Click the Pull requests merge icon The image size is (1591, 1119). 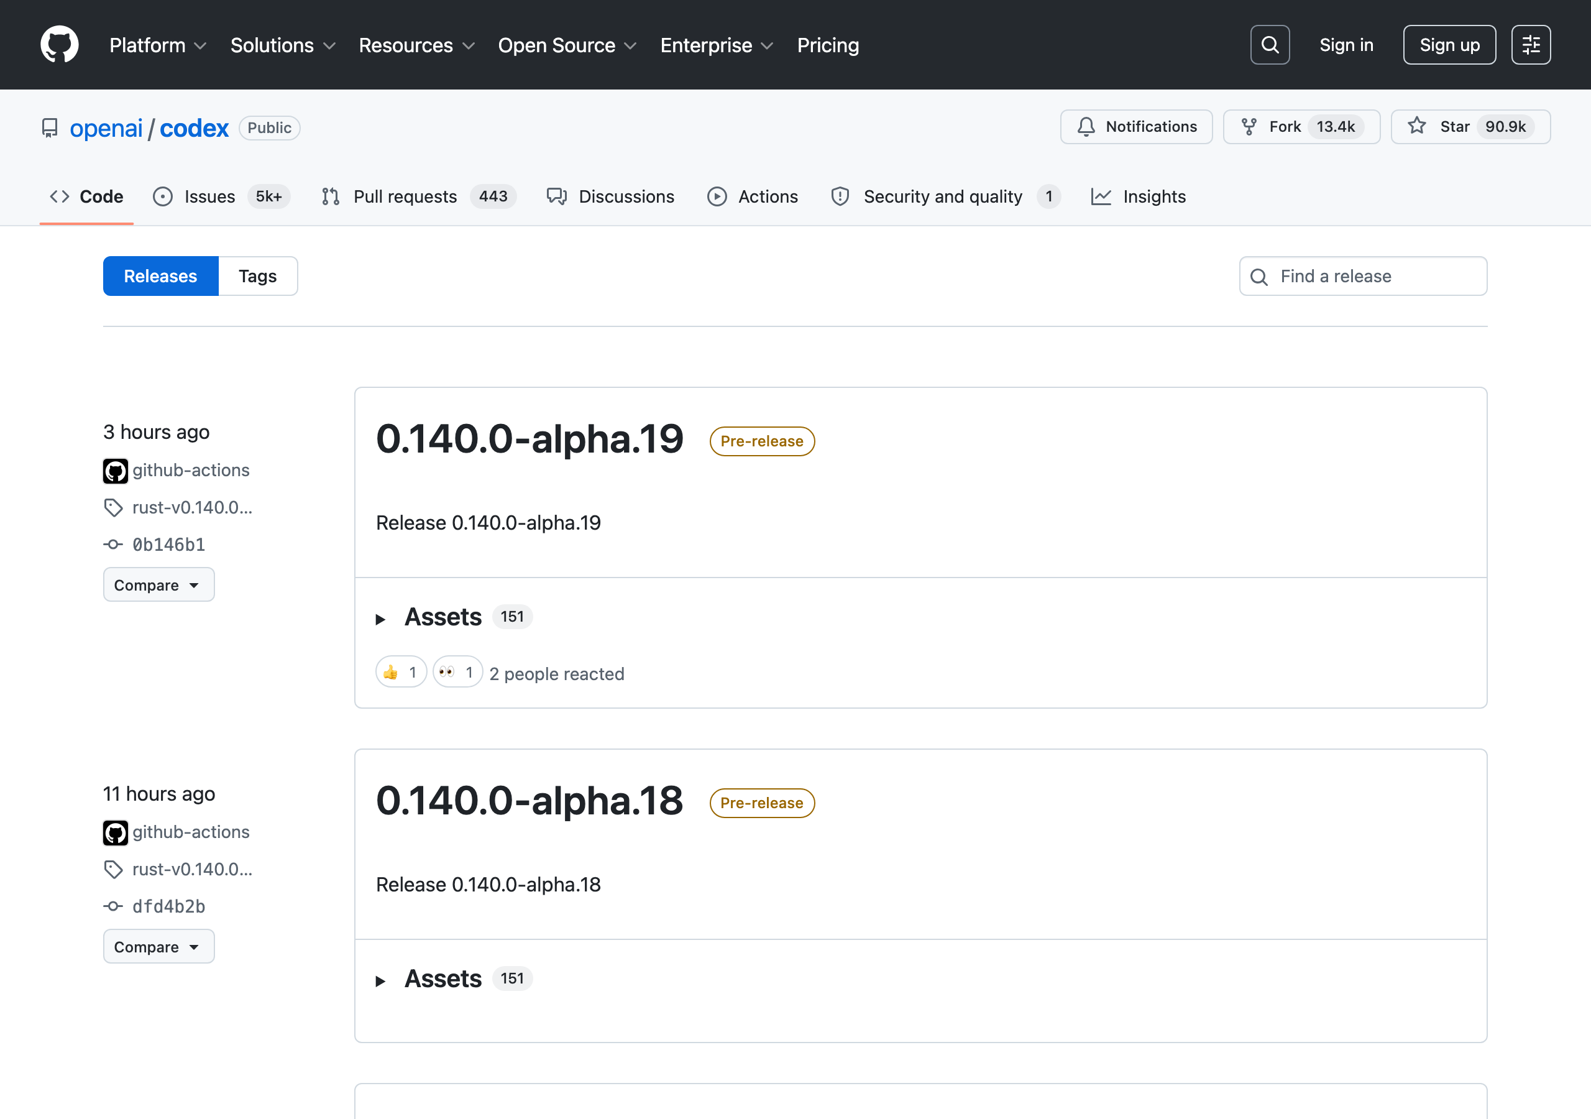click(331, 197)
